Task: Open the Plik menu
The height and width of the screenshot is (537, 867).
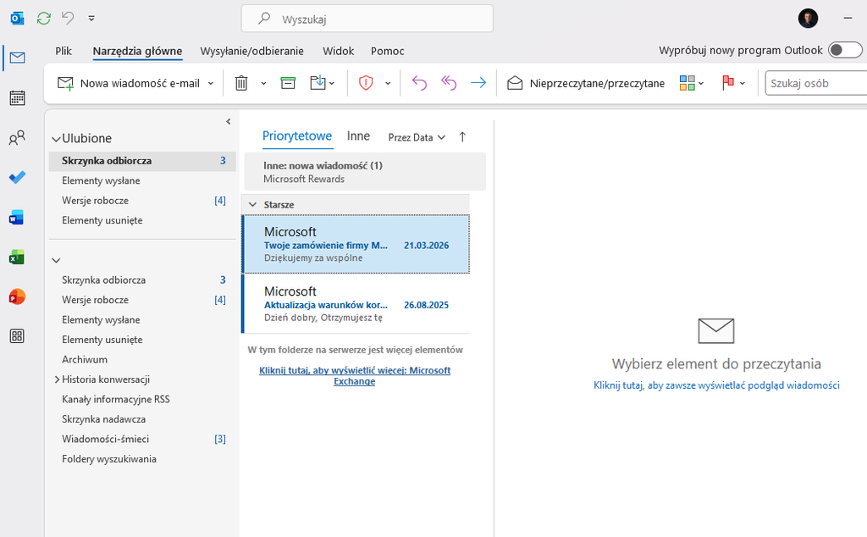Action: pyautogui.click(x=64, y=51)
